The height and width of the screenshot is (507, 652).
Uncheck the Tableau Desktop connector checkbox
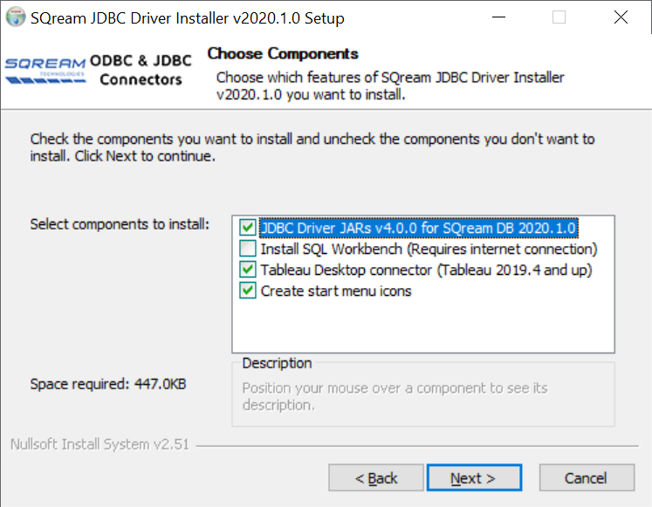[x=247, y=271]
